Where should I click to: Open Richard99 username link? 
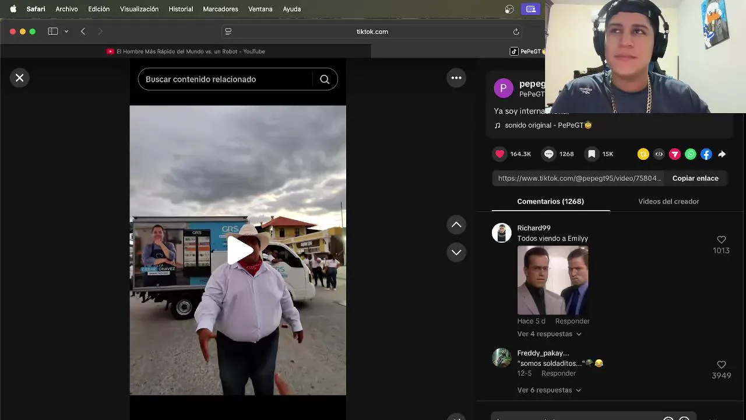(x=534, y=228)
